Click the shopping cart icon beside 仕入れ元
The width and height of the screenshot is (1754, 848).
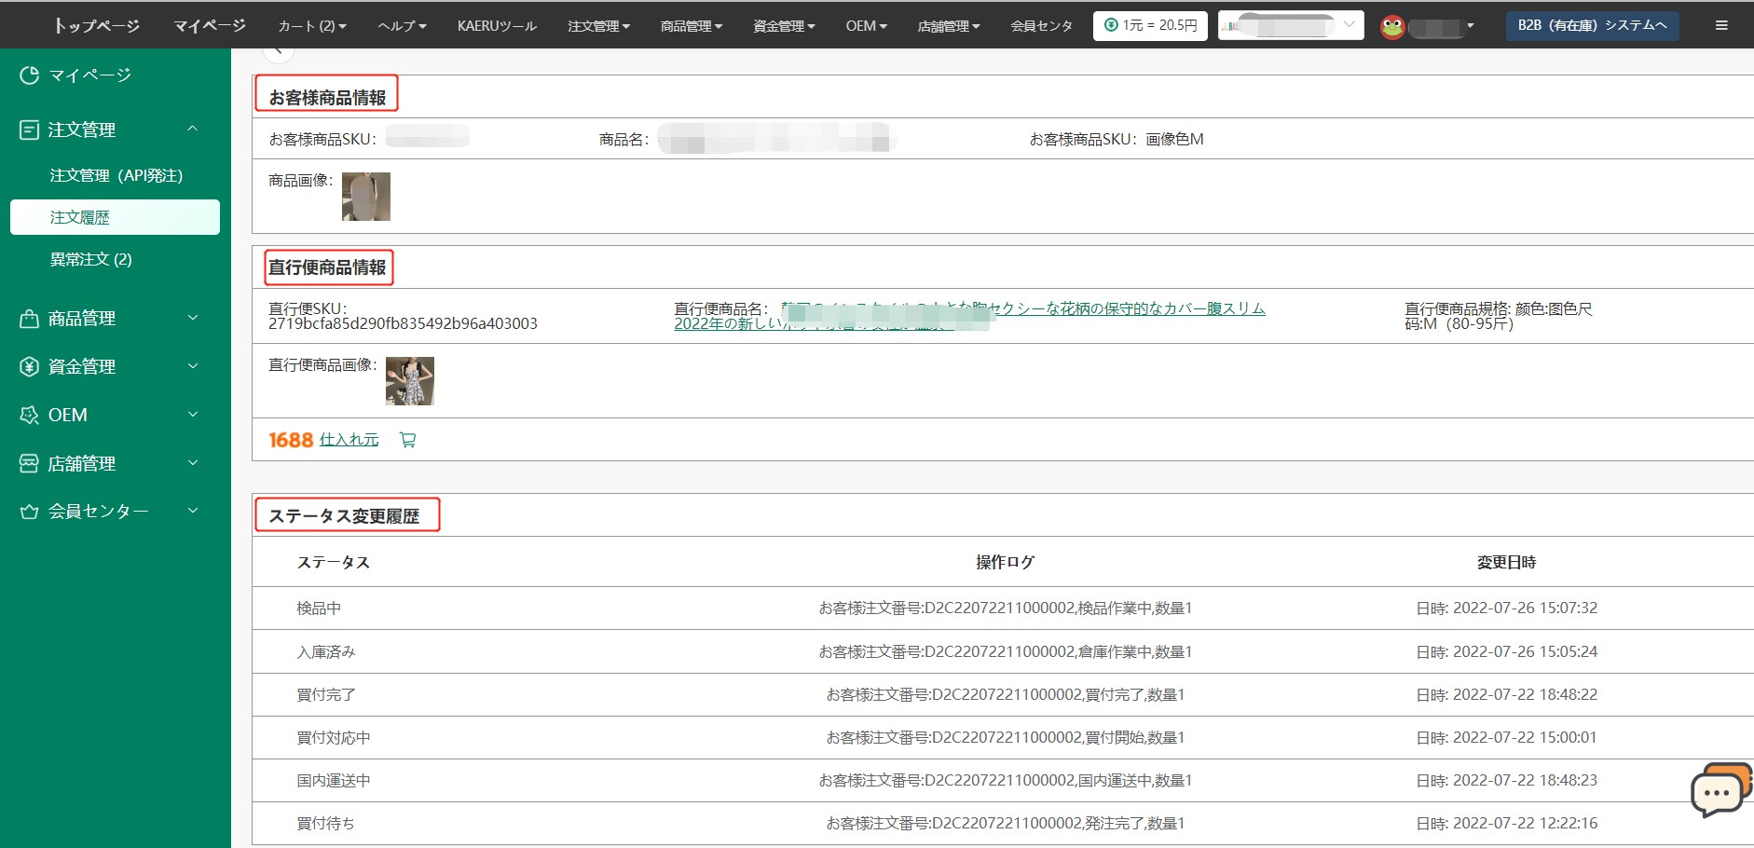407,440
